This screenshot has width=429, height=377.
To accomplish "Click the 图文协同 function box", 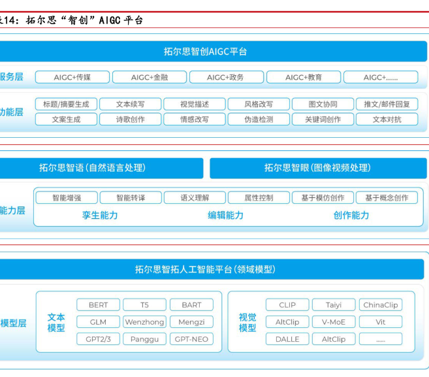I will point(323,104).
